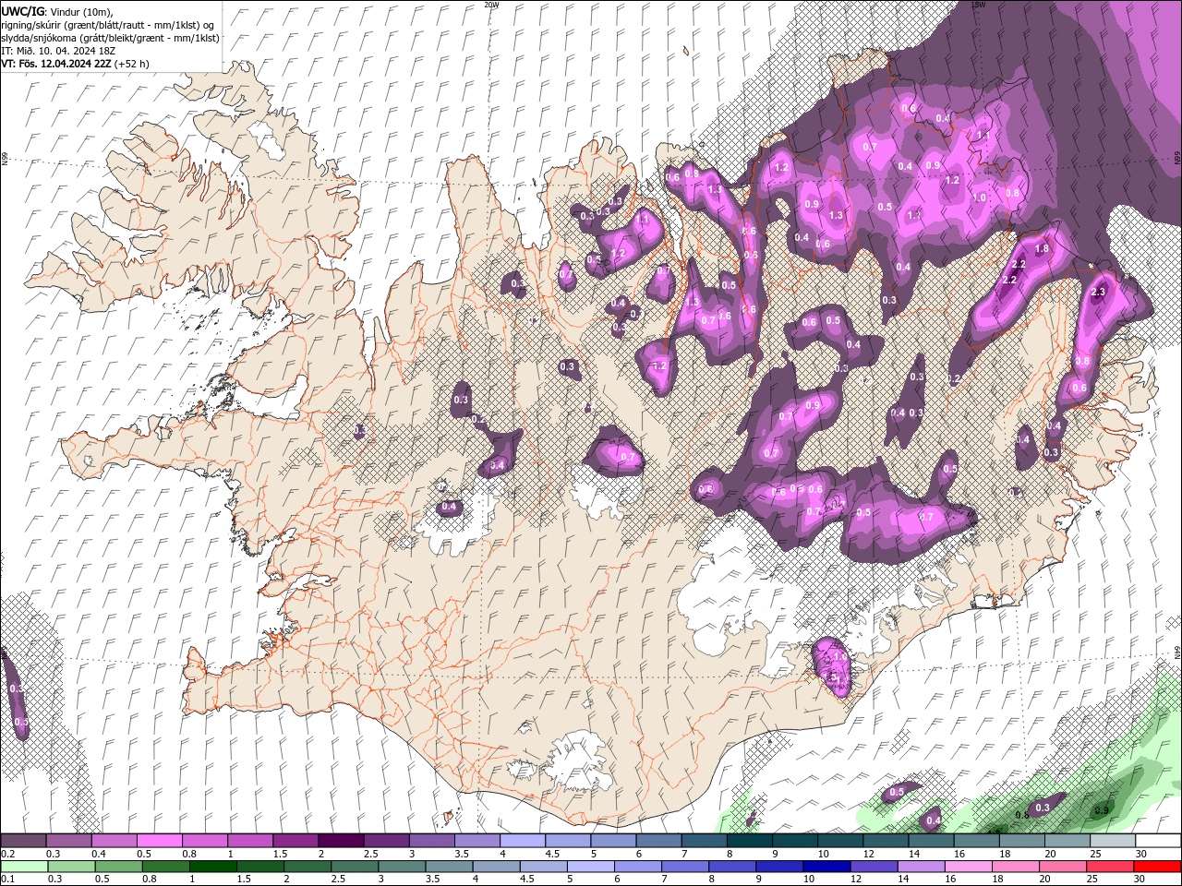Select the pale grey snow-scale swatch labeled 25
This screenshot has width=1182, height=886.
(1114, 841)
